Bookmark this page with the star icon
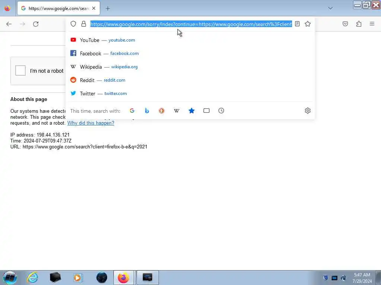381x285 pixels. click(x=308, y=24)
